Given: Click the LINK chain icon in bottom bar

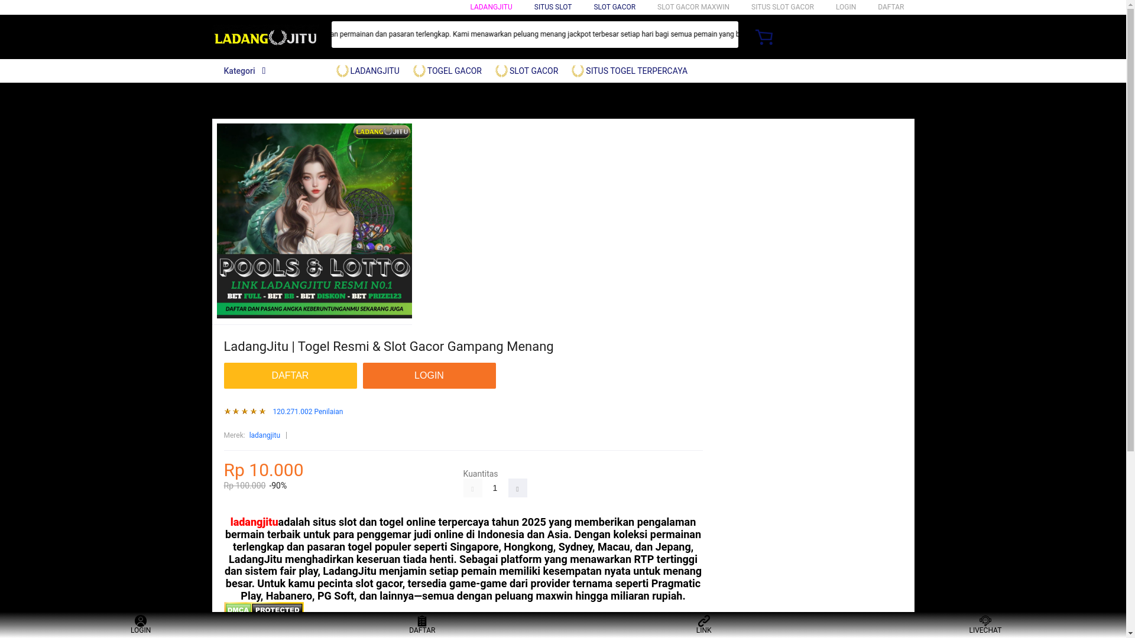Looking at the screenshot, I should 703,620.
